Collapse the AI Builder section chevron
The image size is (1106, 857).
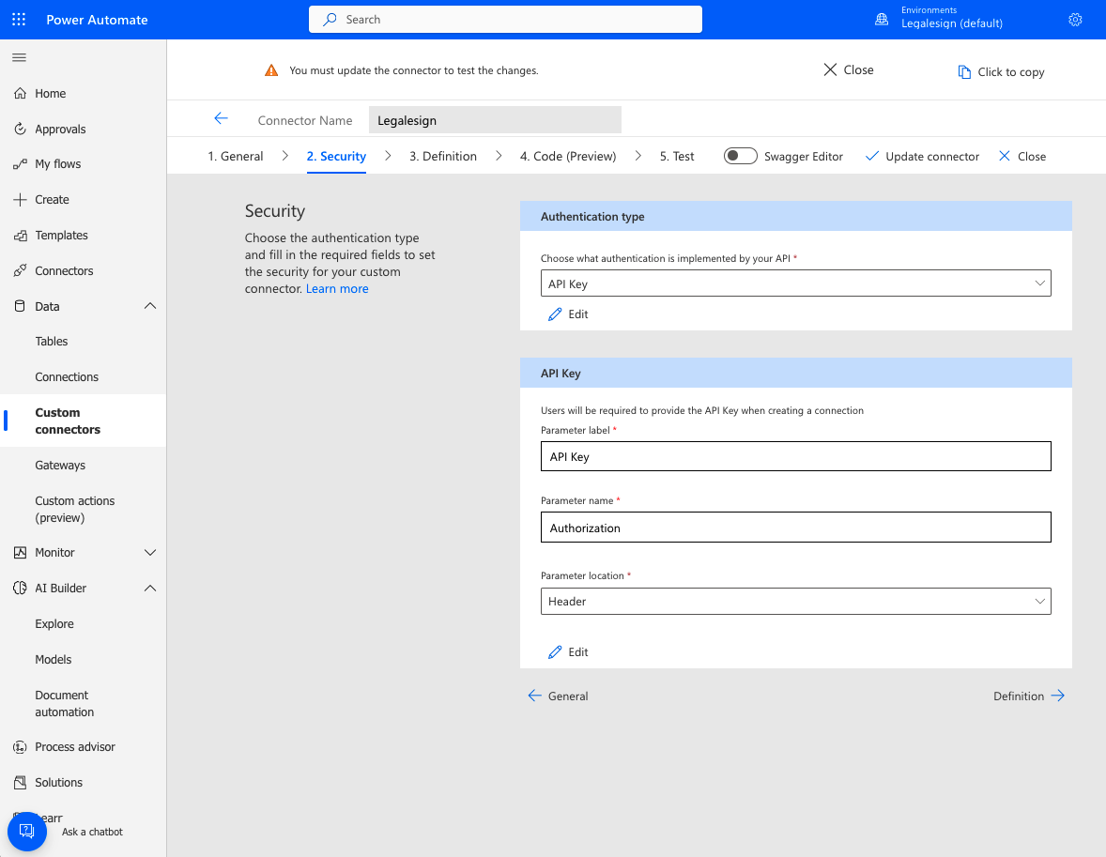click(150, 589)
